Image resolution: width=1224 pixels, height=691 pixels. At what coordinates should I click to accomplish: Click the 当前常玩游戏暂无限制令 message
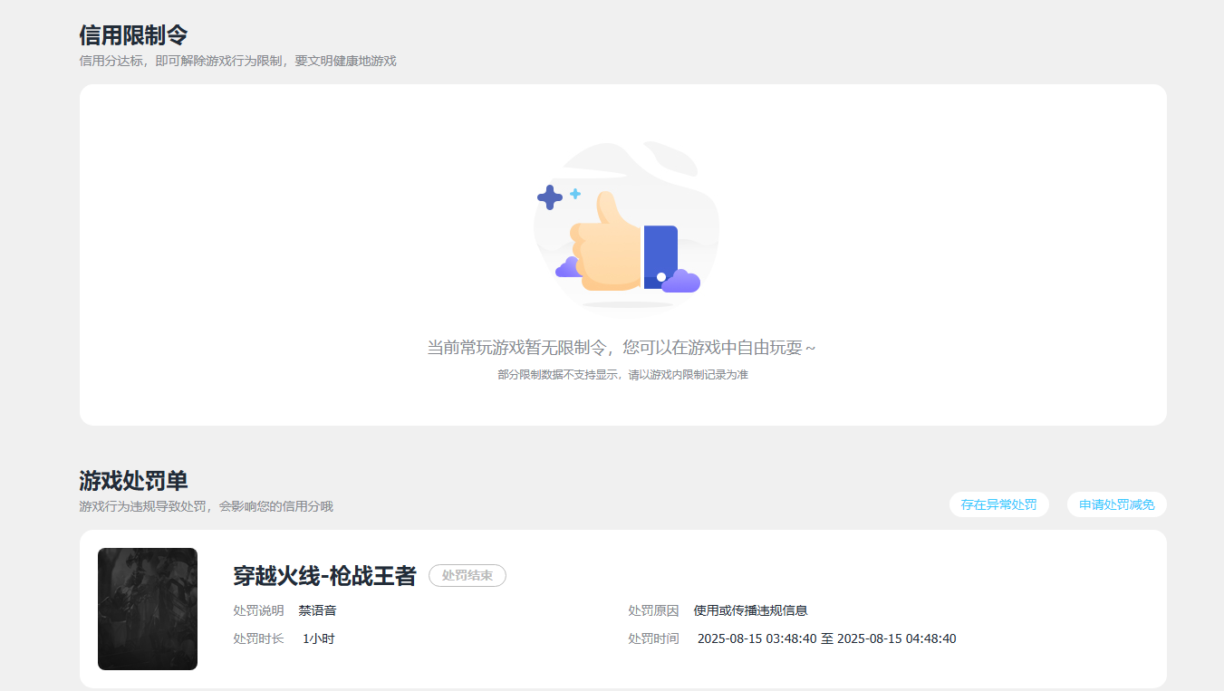coord(622,348)
